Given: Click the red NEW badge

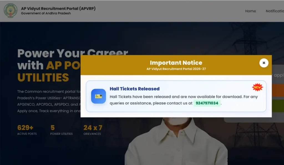Looking at the screenshot, I should click(257, 87).
